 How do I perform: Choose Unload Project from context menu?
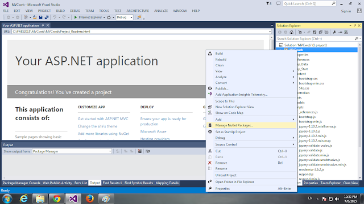251,175
